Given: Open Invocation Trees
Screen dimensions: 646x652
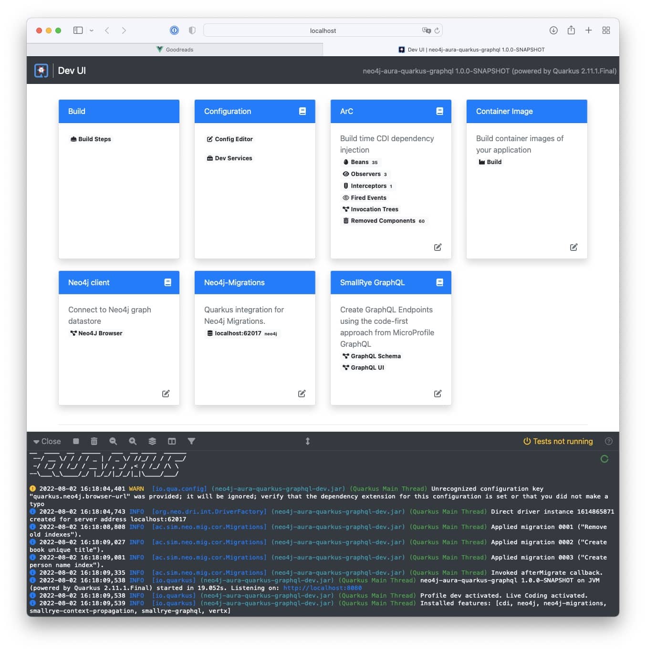Looking at the screenshot, I should [370, 209].
